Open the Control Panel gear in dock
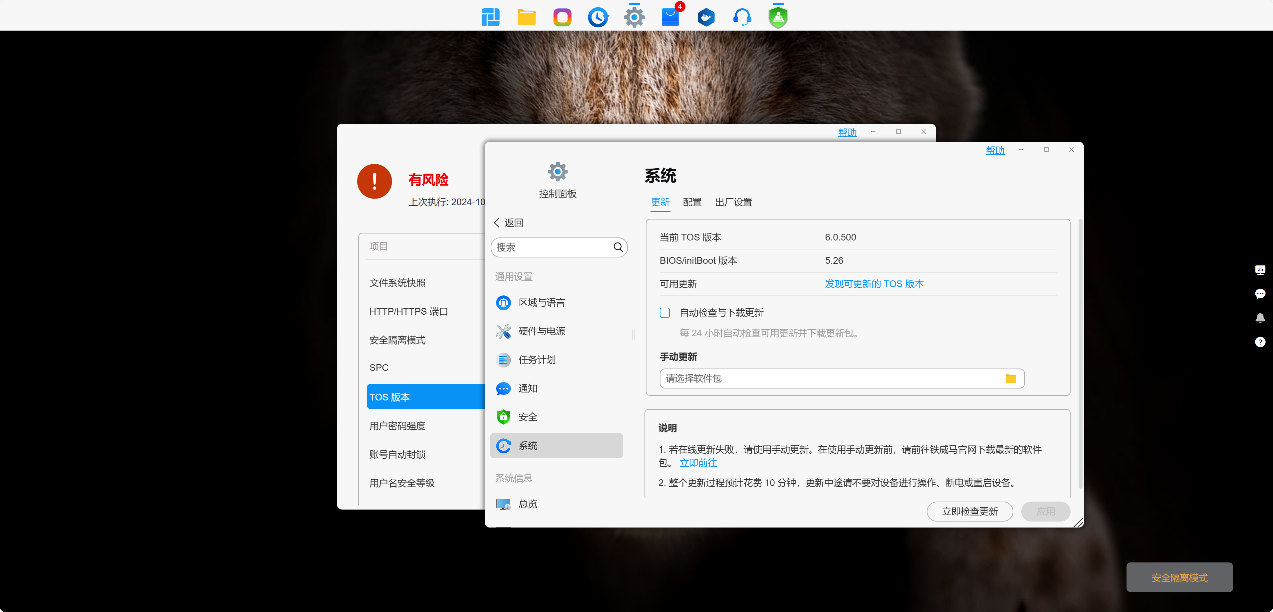Image resolution: width=1273 pixels, height=612 pixels. (x=634, y=17)
